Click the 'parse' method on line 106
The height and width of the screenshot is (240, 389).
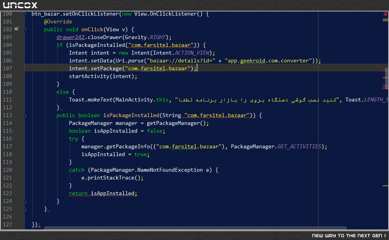coord(136,61)
